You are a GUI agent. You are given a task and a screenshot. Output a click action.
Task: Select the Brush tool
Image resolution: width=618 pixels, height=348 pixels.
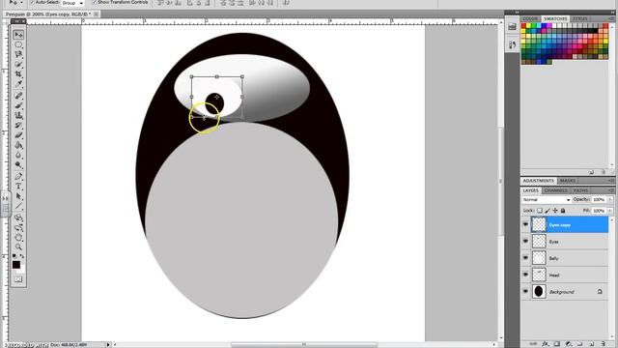point(18,105)
